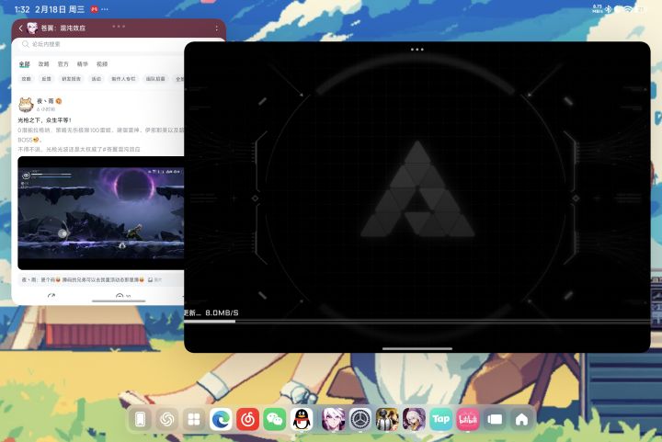662x442 pixels.
Task: Open the phone device icon in the dock
Action: click(x=140, y=419)
